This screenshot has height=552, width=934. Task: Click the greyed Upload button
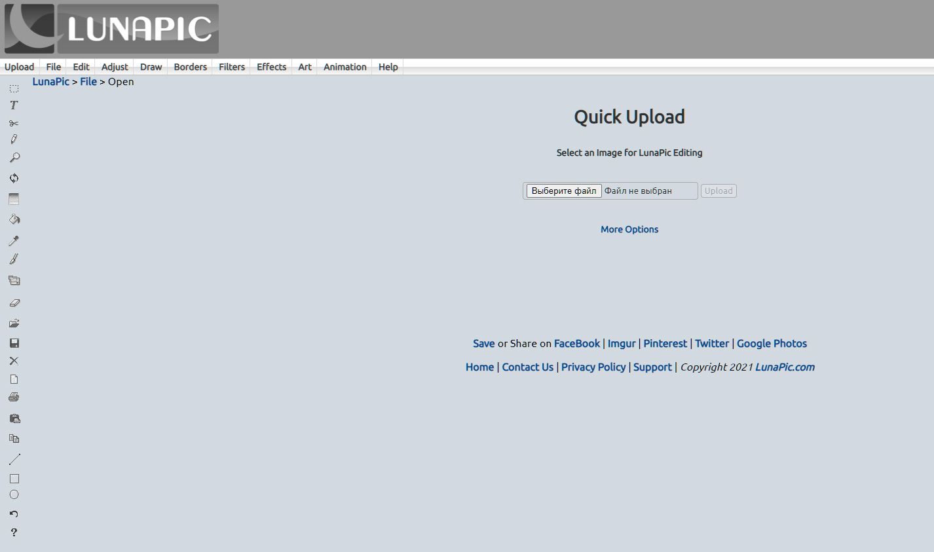point(719,191)
